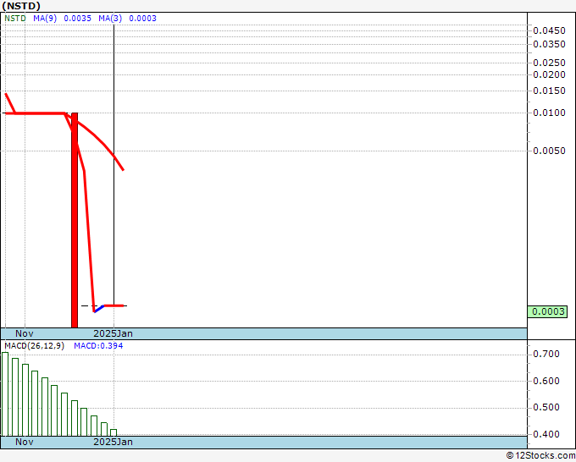This screenshot has height=462, width=576.
Task: Click the green 0.0003 current price tag
Action: 547,312
